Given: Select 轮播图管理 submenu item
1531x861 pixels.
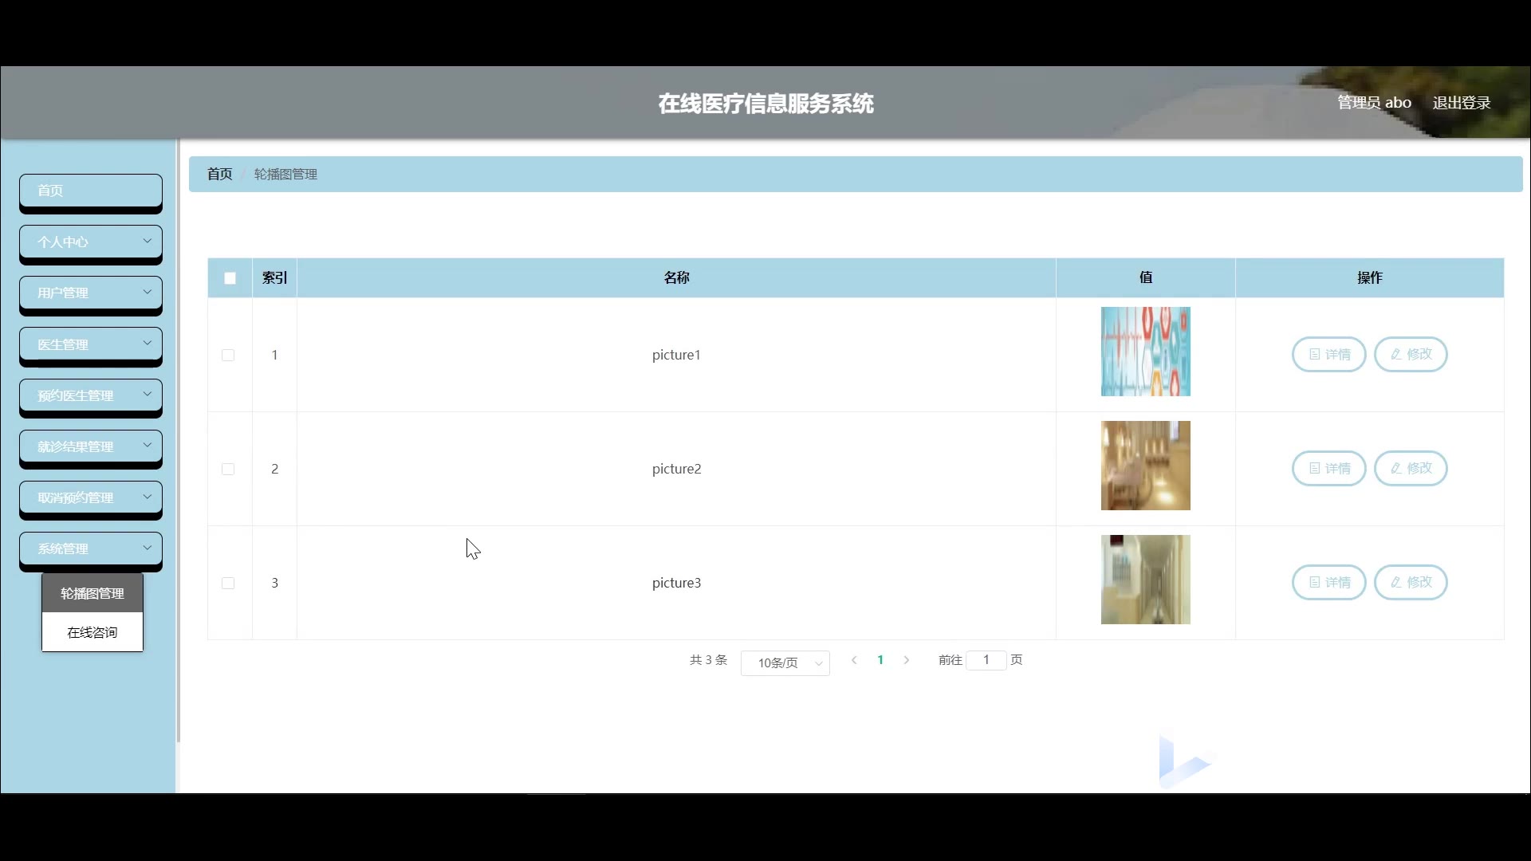Looking at the screenshot, I should point(92,593).
